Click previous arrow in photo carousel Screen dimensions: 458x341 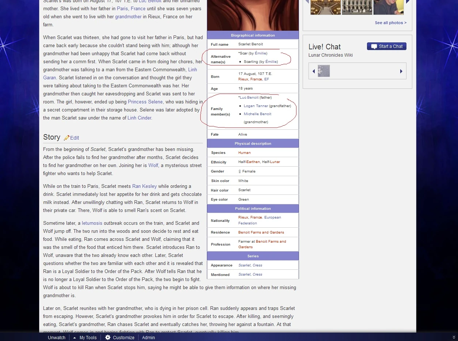307,2
